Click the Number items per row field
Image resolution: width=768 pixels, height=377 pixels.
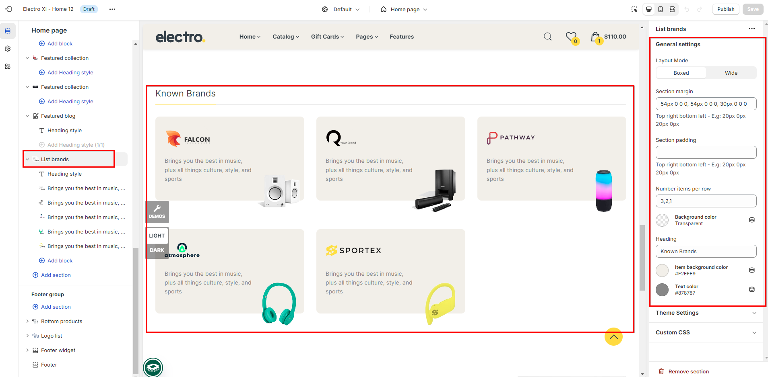coord(706,201)
